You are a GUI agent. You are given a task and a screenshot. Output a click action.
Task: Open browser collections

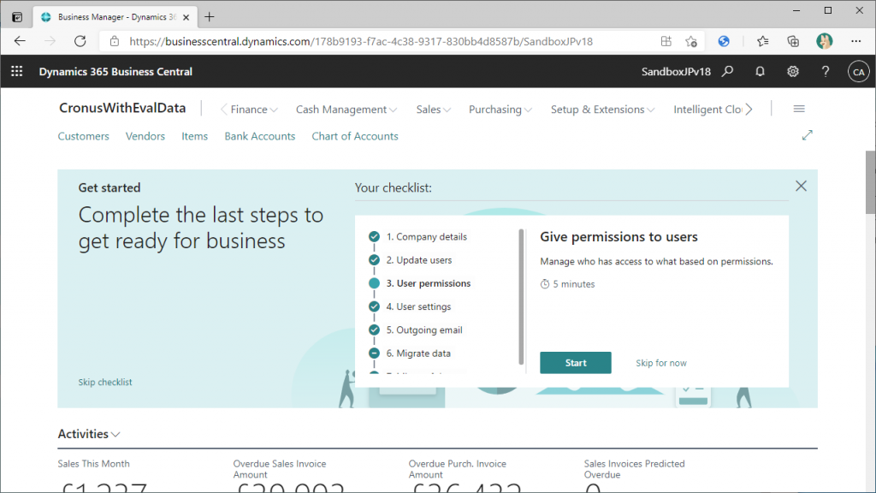coord(793,41)
